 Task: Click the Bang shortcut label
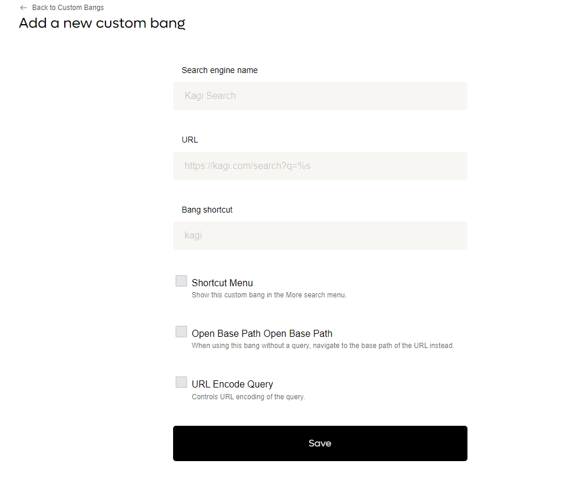click(x=207, y=210)
